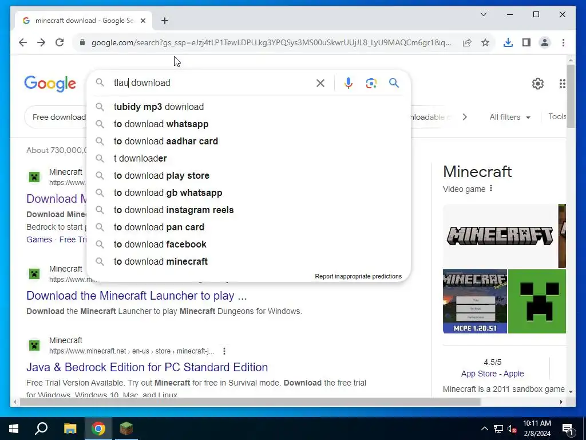Viewport: 586px width, 440px height.
Task: Select suggestion to download play store
Action: point(248,176)
